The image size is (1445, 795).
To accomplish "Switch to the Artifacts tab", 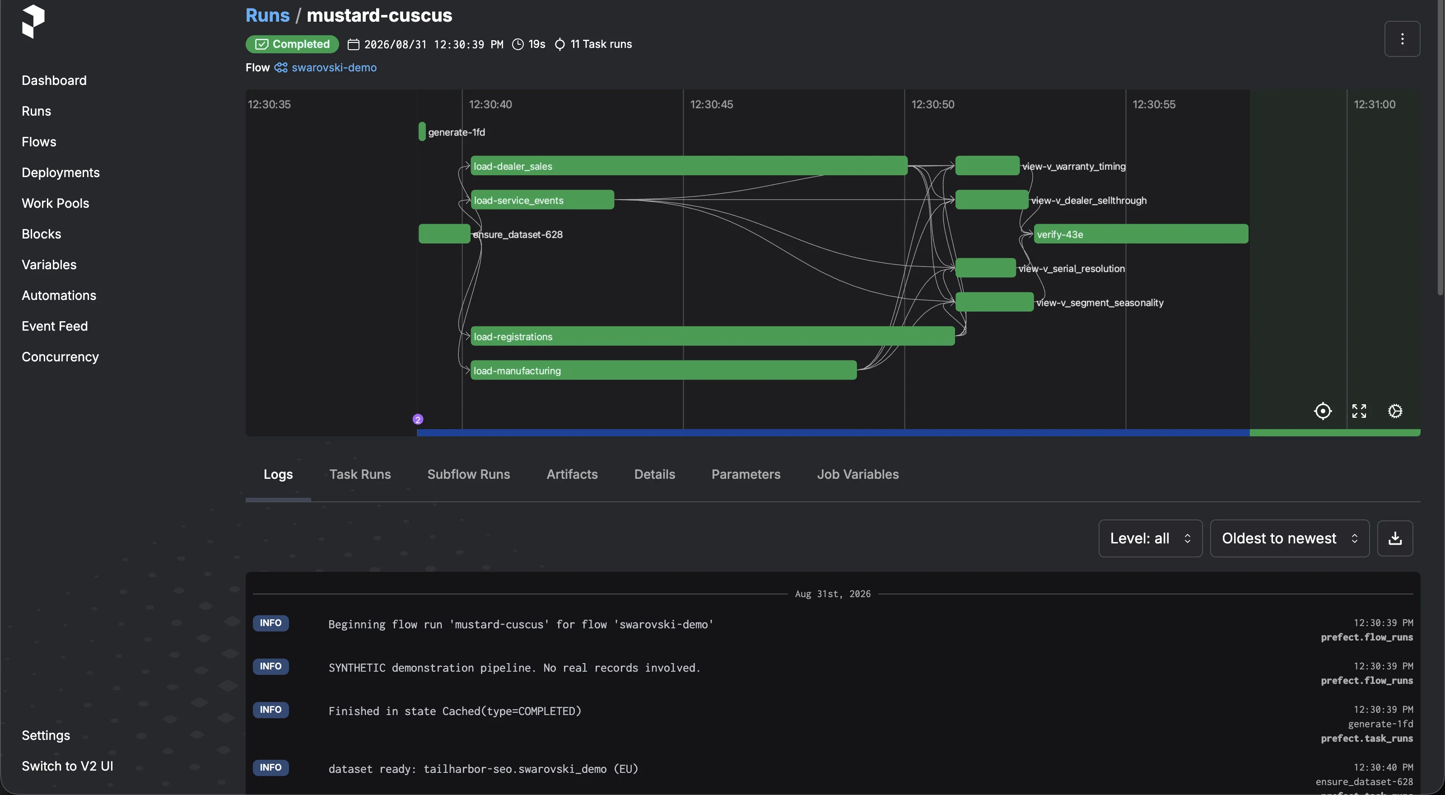I will pos(572,475).
